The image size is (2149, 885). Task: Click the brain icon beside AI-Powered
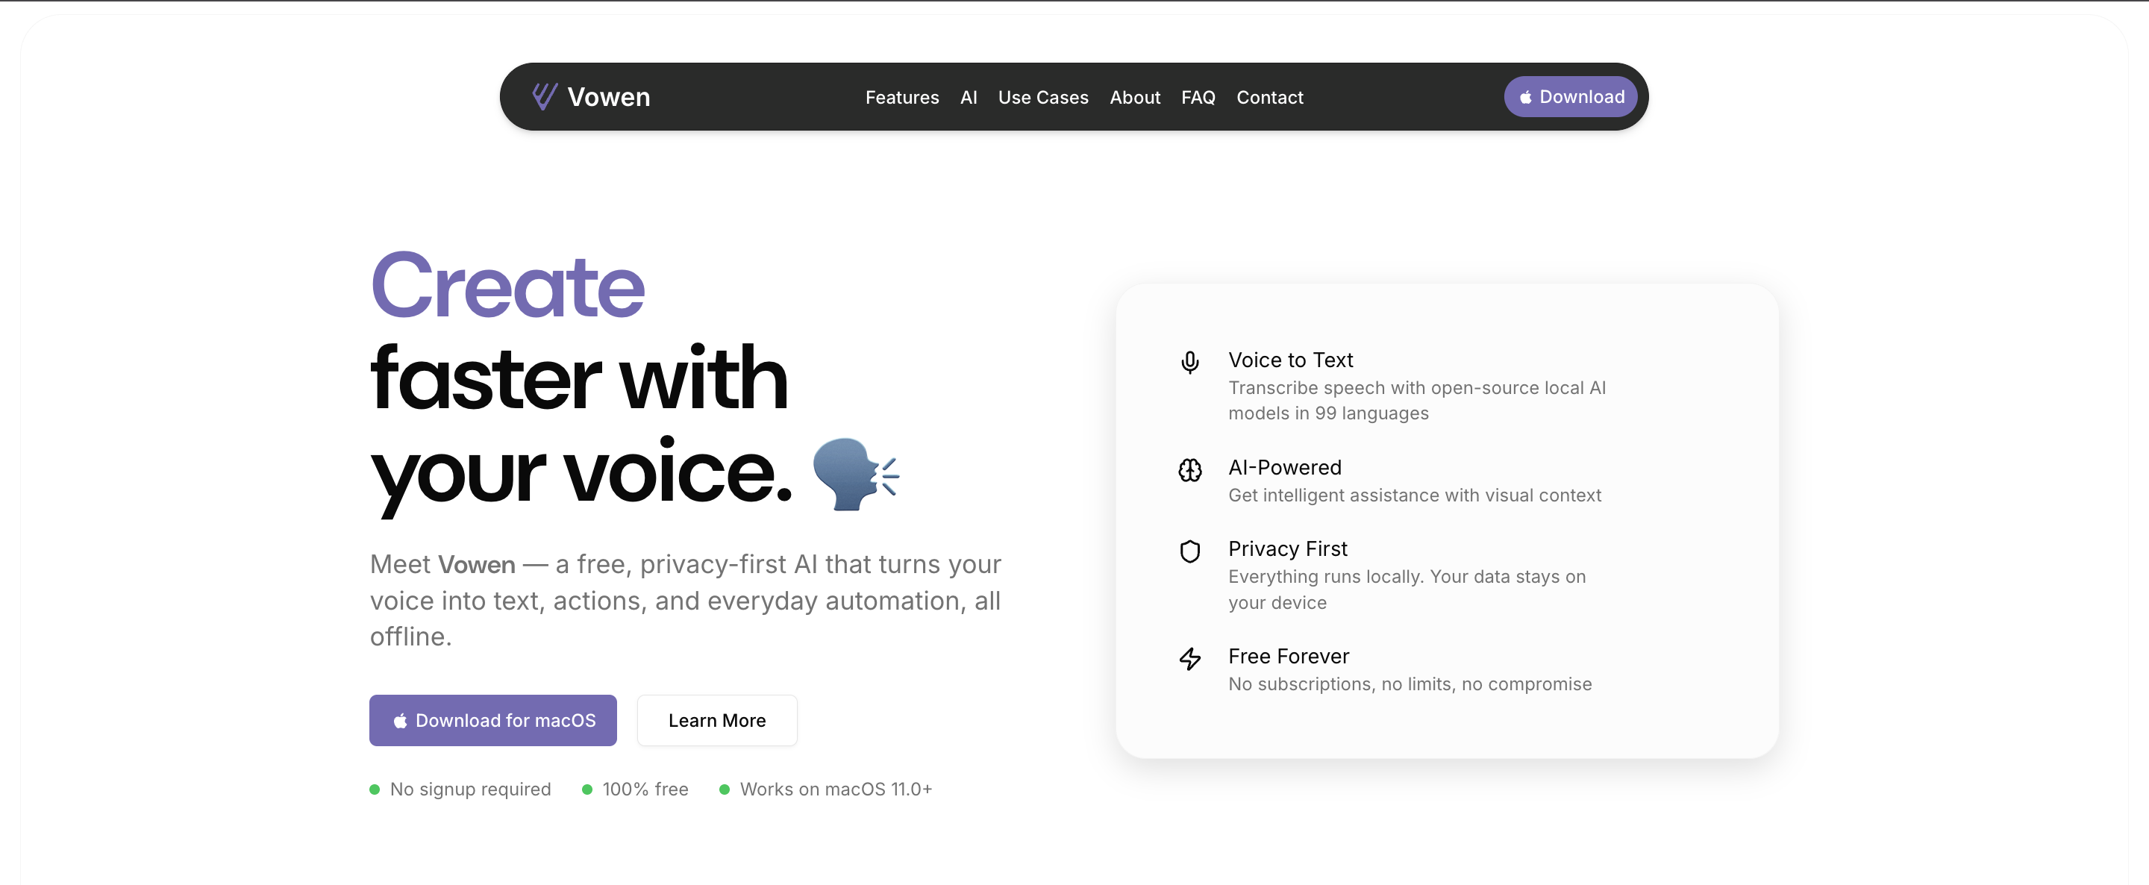1190,469
